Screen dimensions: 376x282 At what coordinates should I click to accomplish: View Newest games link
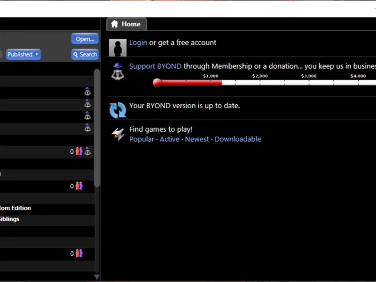pyautogui.click(x=197, y=139)
